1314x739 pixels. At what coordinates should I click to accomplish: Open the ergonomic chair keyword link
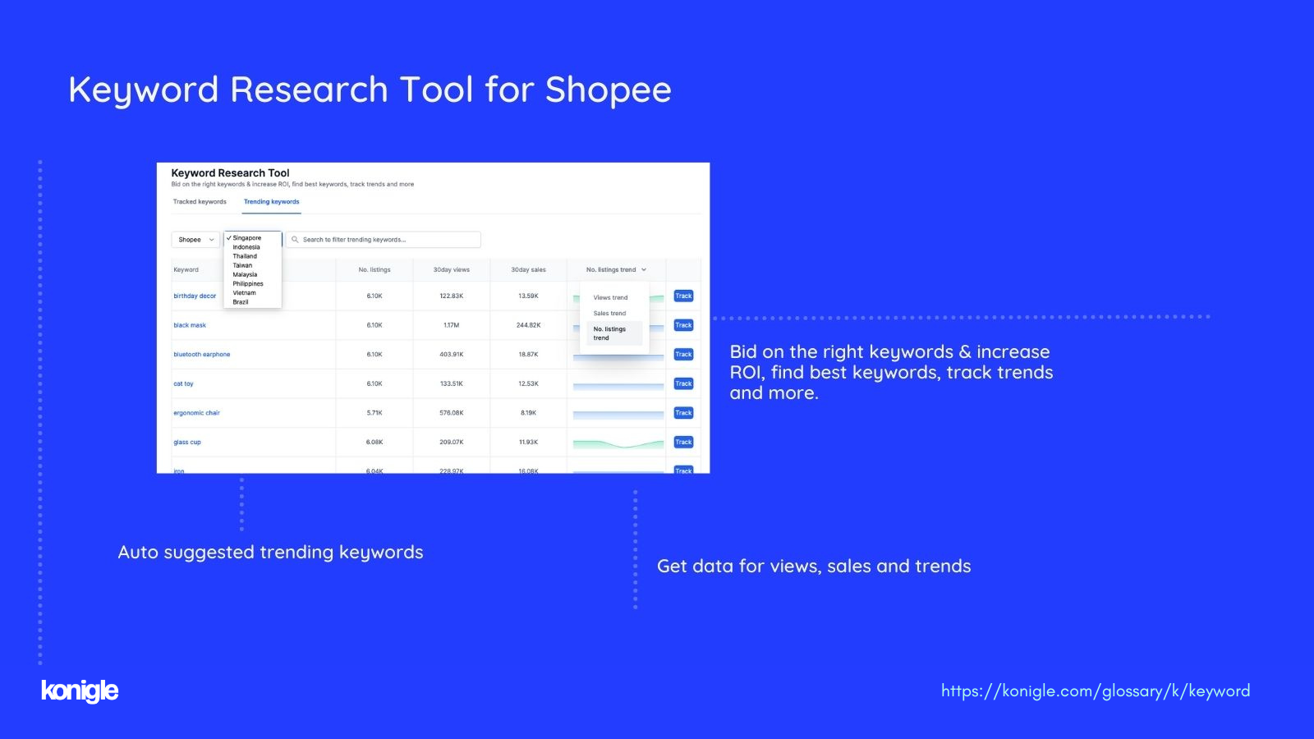pyautogui.click(x=196, y=413)
